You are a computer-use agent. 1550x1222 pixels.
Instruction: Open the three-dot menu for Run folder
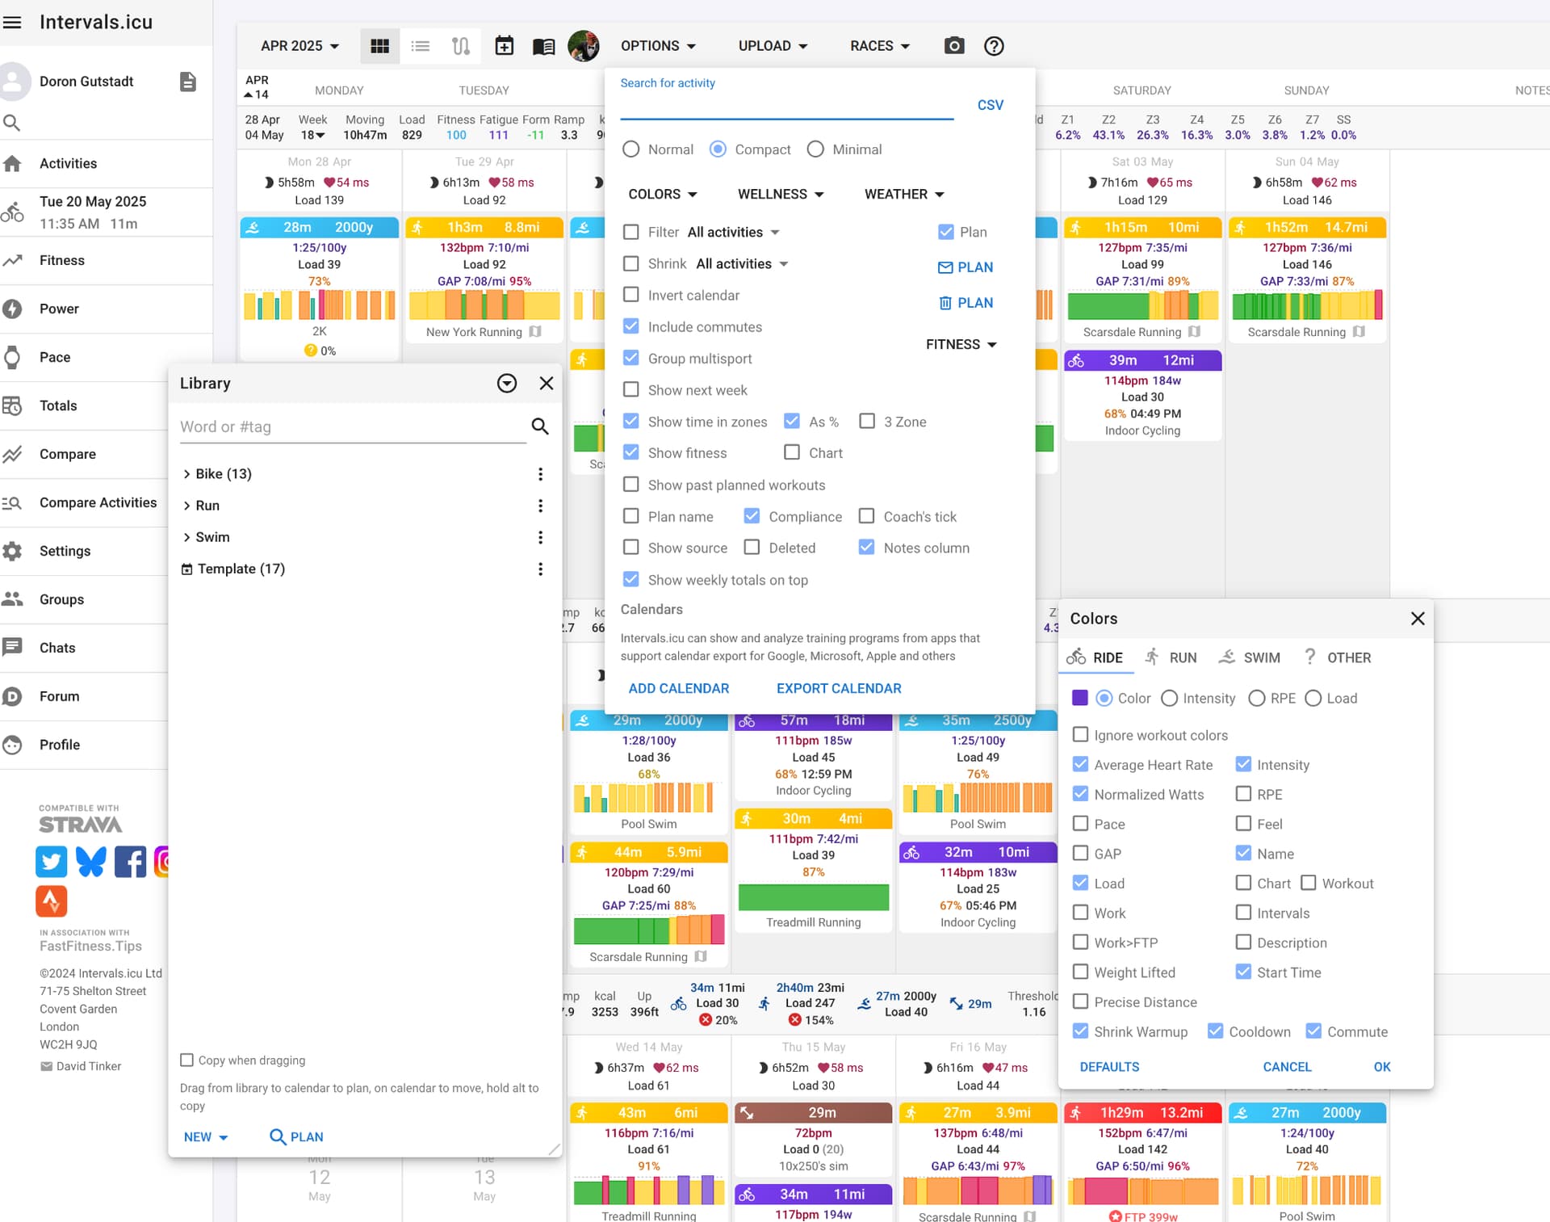tap(540, 506)
